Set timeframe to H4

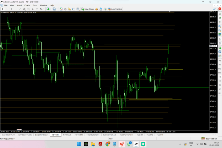(x=220, y=81)
